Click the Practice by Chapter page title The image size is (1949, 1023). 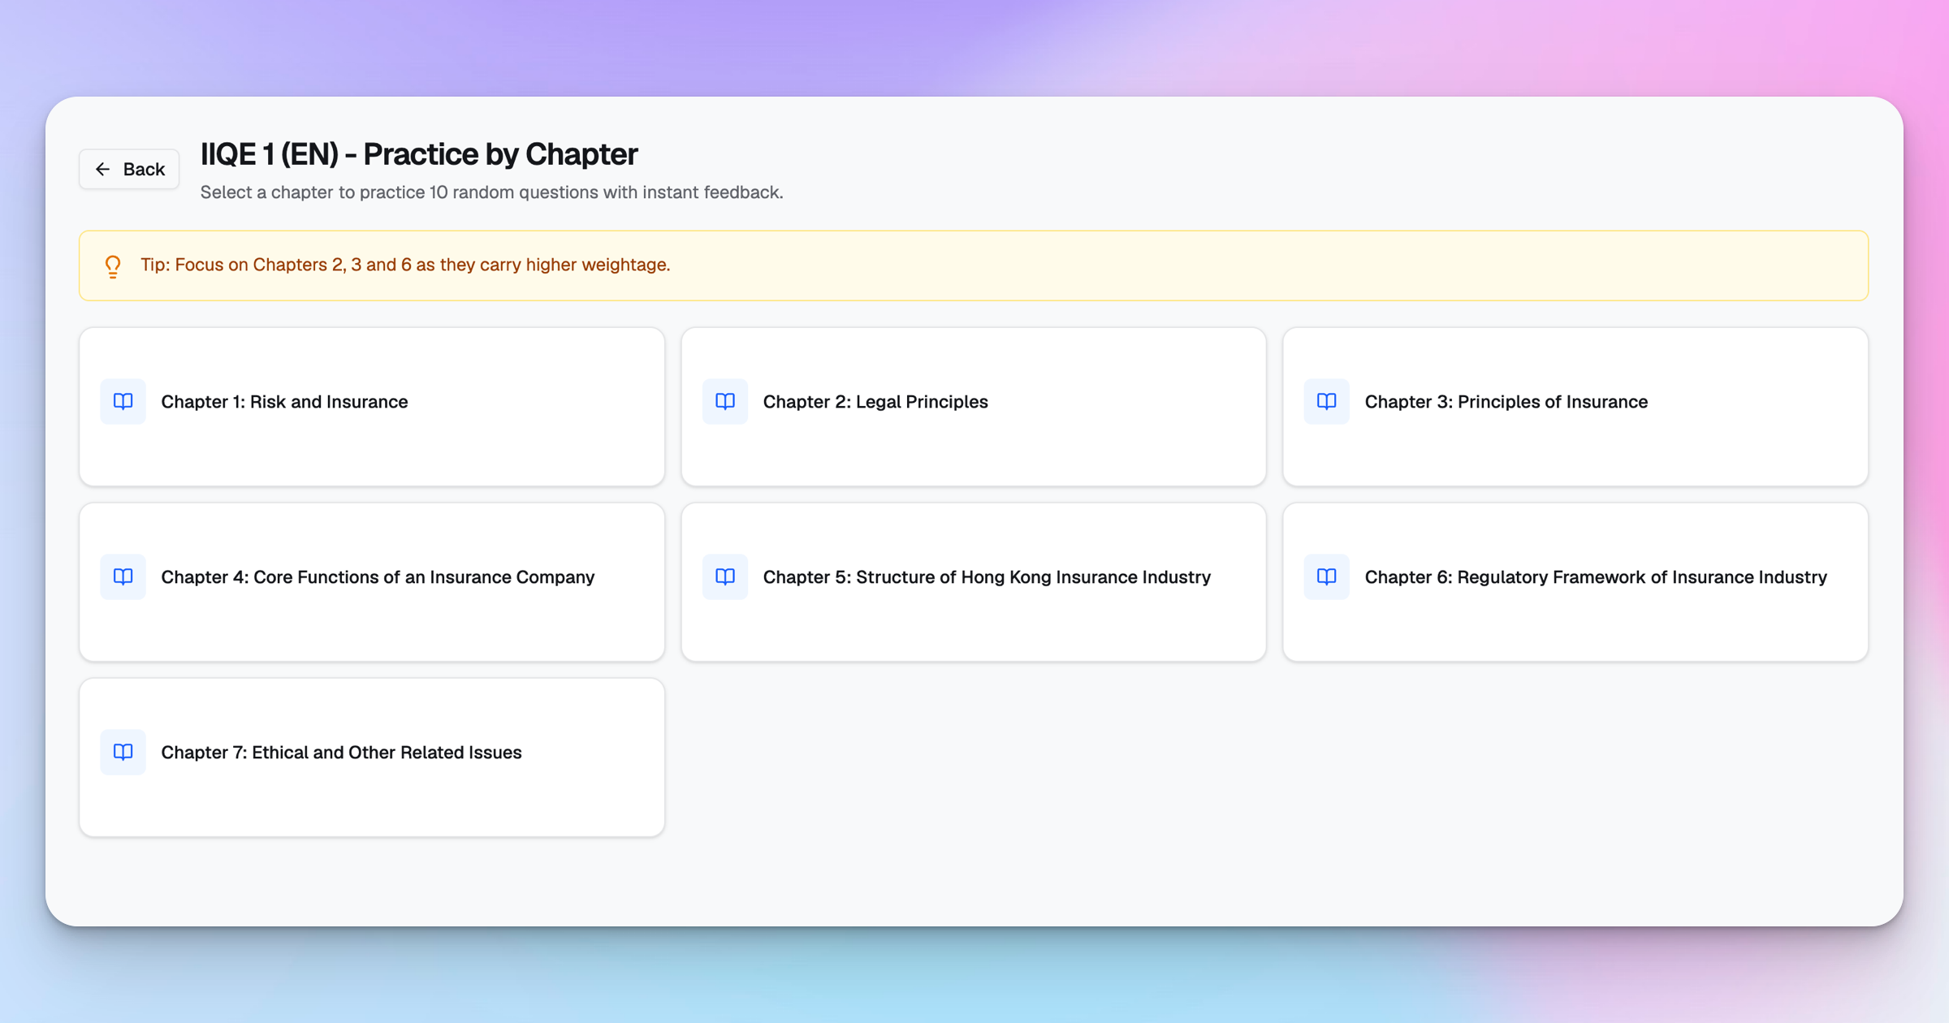coord(419,154)
